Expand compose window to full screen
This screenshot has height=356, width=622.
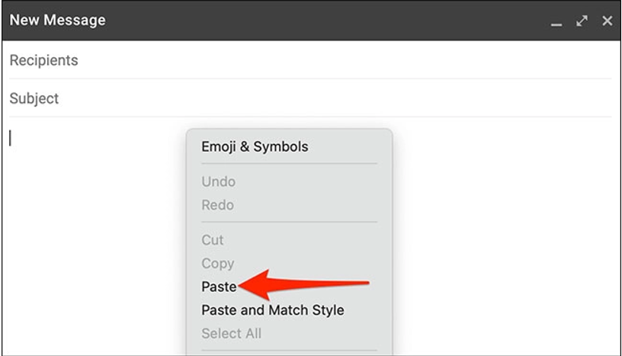(x=582, y=21)
